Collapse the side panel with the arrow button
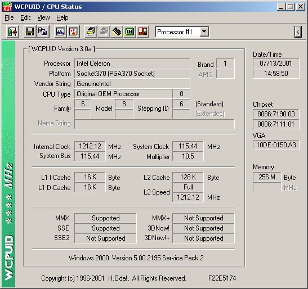The width and height of the screenshot is (308, 289). click(x=298, y=31)
